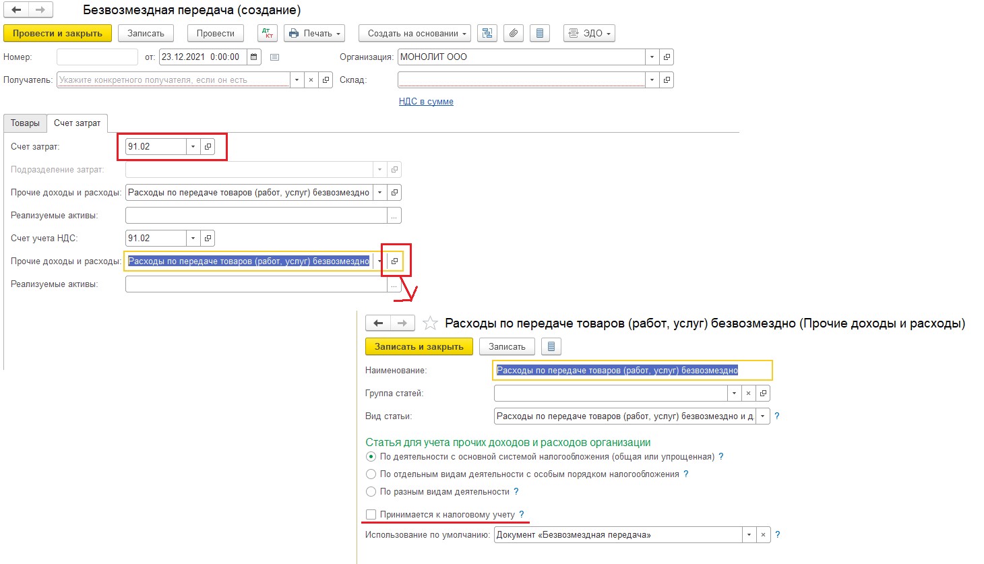Image resolution: width=984 pixels, height=564 pixels.
Task: Expand the Вид статьи dropdown
Action: click(762, 416)
